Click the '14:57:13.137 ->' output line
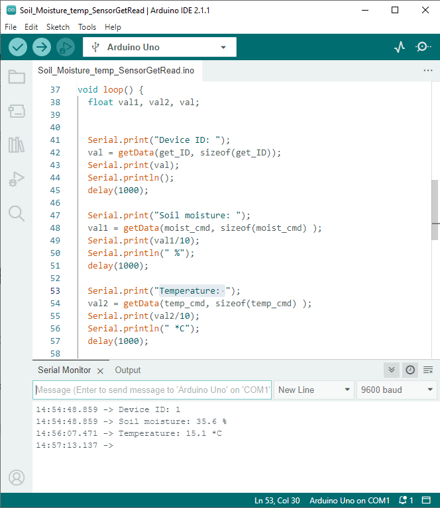Viewport: 440px width, 508px height. (75, 445)
